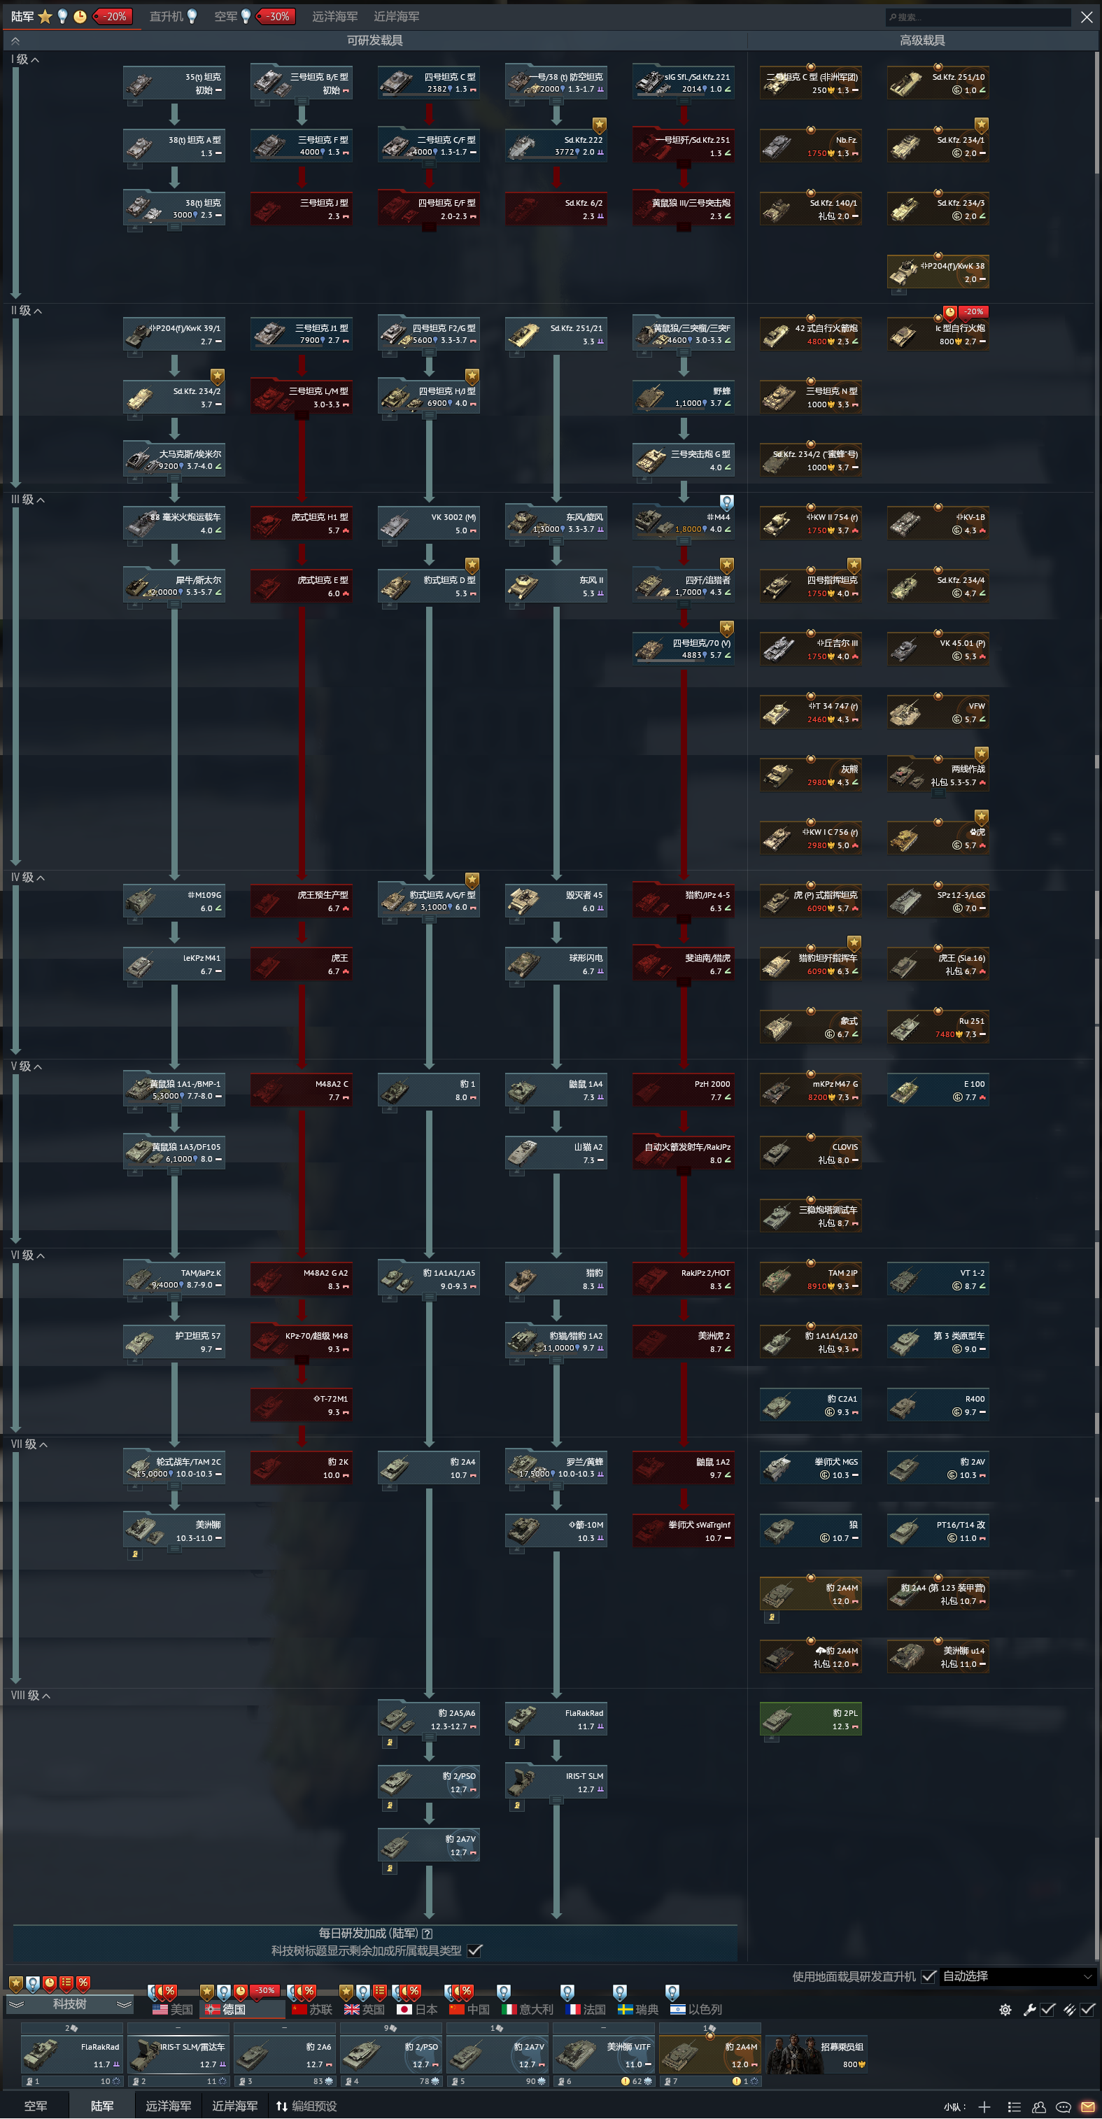The width and height of the screenshot is (1102, 2119).
Task: Open the 自动选择 dropdown
Action: pos(1017,1977)
